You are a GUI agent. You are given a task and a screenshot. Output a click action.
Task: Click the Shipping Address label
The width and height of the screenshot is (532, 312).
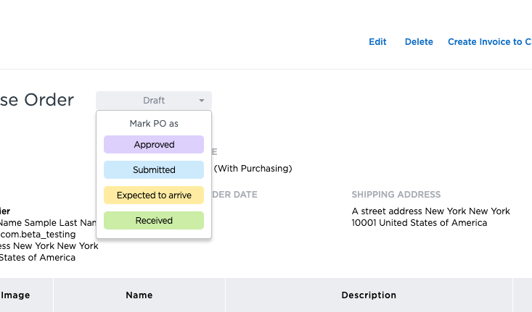[x=396, y=195]
